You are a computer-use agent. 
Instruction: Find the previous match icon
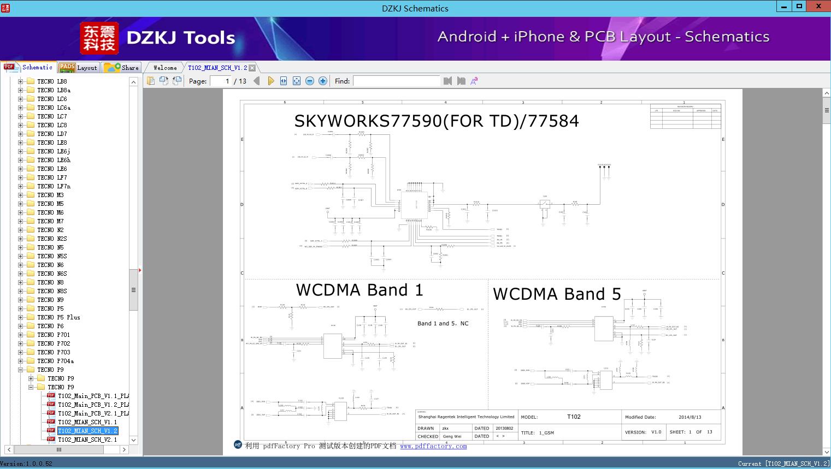tap(447, 81)
